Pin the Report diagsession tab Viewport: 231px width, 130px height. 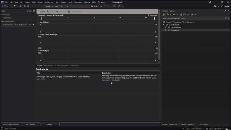coord(30,25)
